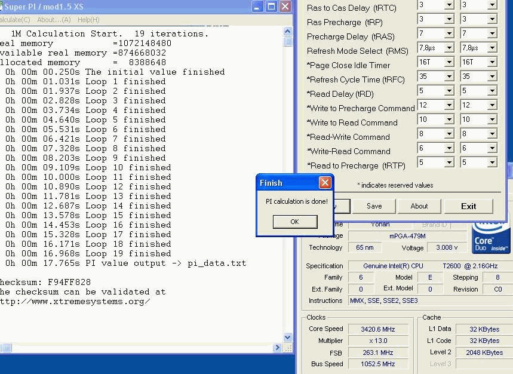Open the first Page Close Idle Timer dropdown
This screenshot has height=374, width=513.
point(449,62)
